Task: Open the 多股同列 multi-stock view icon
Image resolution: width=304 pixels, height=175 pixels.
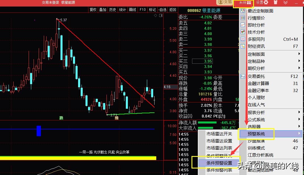Action: coord(242,39)
